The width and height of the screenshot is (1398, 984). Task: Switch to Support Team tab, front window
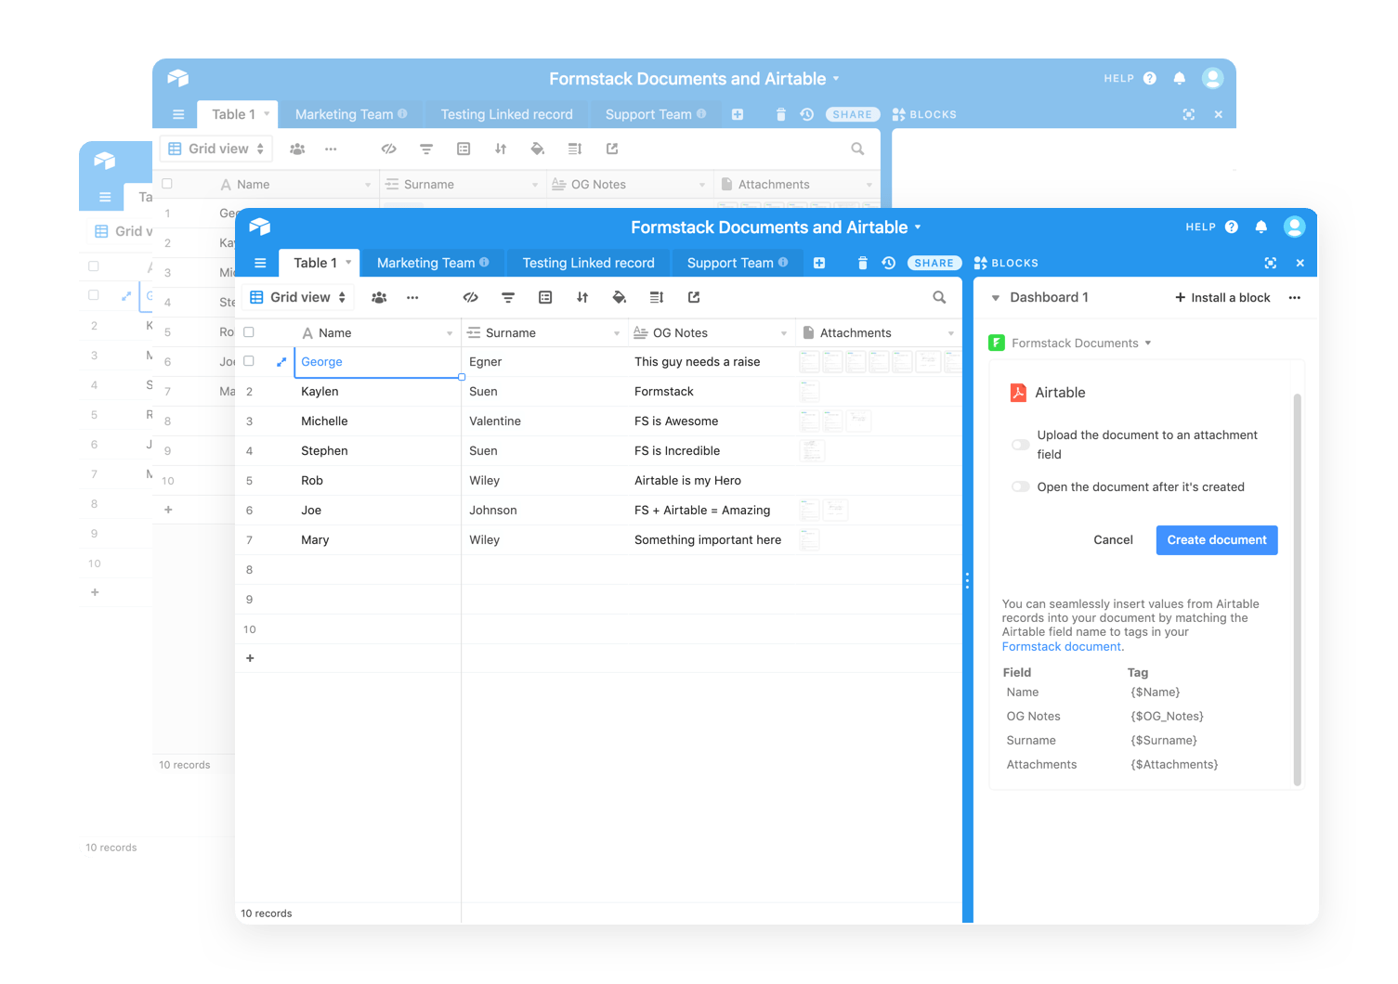738,263
